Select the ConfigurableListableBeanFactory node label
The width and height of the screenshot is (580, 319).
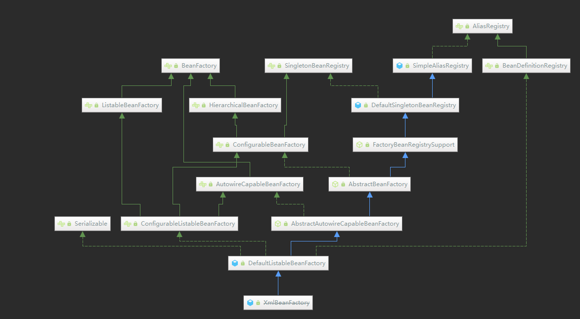click(187, 224)
